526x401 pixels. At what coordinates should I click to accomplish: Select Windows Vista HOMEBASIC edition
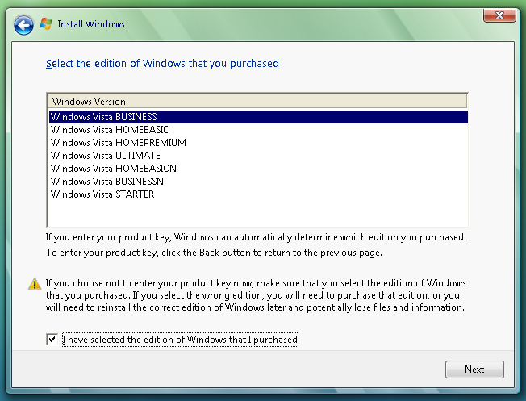(258, 130)
